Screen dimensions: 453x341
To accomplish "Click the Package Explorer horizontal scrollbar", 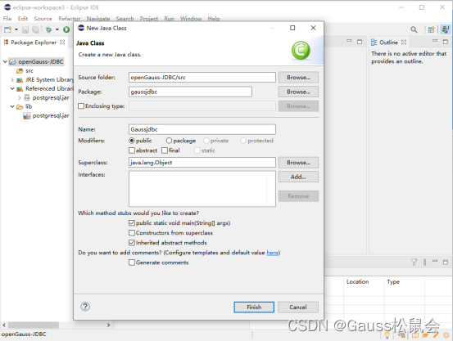I will coord(34,325).
